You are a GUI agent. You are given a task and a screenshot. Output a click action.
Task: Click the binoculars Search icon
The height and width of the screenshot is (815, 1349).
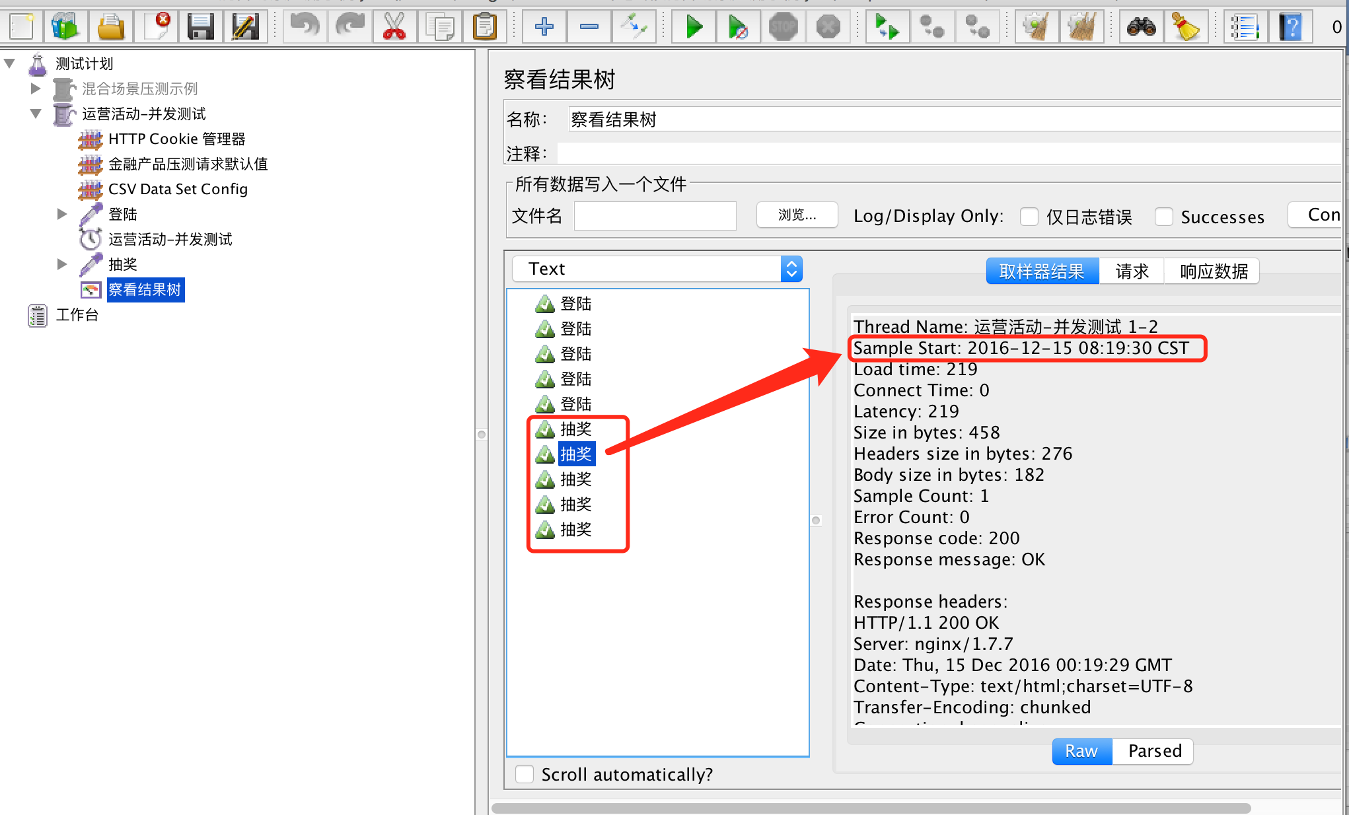click(x=1141, y=27)
